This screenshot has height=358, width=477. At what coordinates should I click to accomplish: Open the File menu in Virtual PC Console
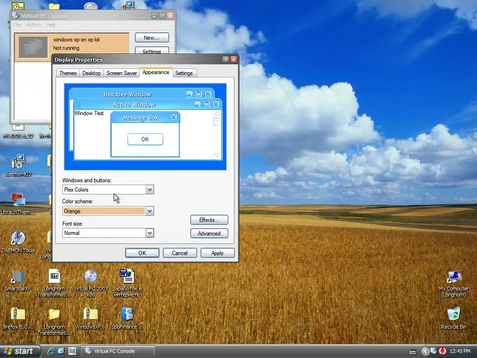coord(17,25)
